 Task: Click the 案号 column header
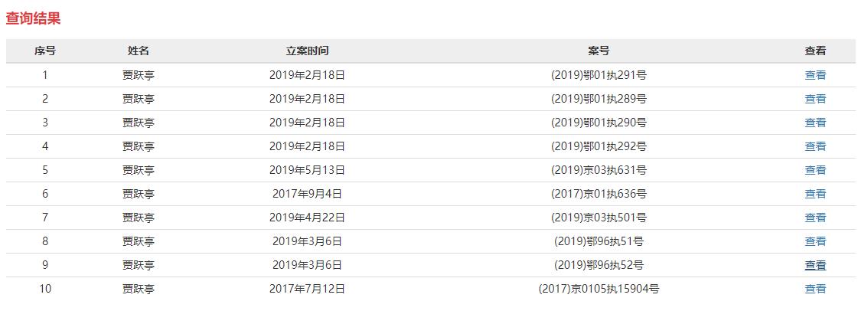599,51
